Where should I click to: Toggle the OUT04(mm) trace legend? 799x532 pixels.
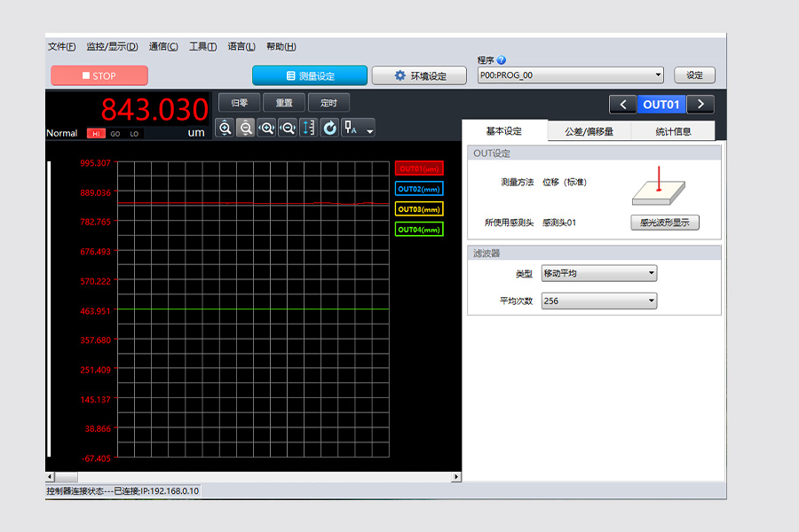pyautogui.click(x=419, y=230)
